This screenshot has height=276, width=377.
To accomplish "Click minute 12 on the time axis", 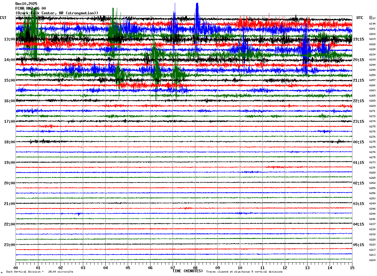I will 285,268.
